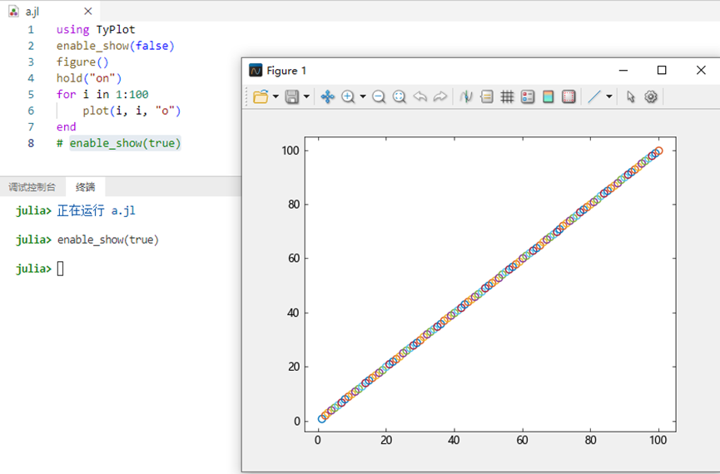Click 'for i in 1:100' line

point(102,95)
